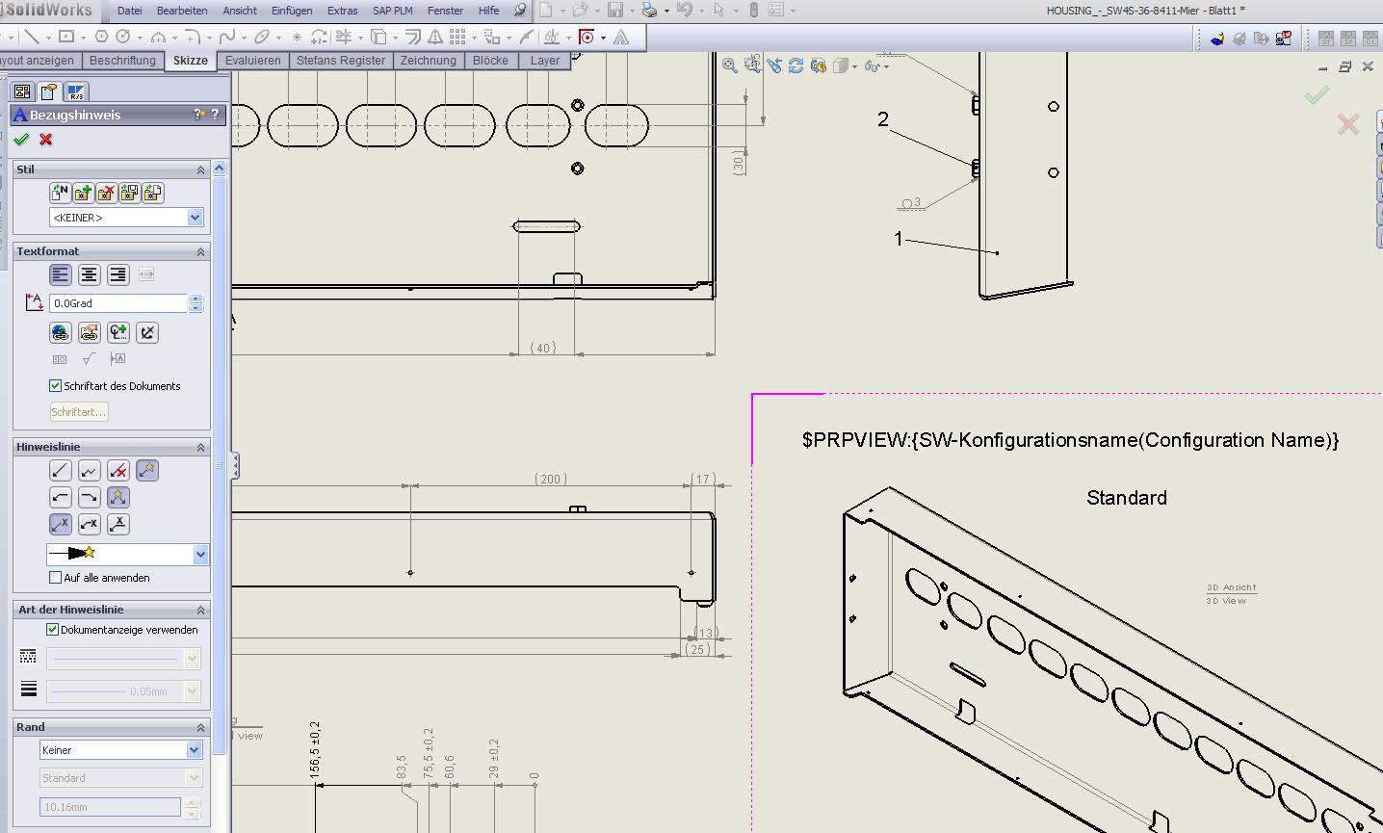Switch to the Beschriftung tab
Image resolution: width=1383 pixels, height=833 pixels.
click(122, 61)
